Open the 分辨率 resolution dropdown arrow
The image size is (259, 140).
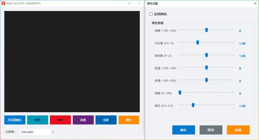click(53, 132)
